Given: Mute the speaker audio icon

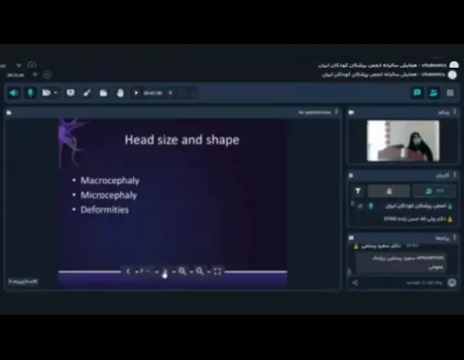Looking at the screenshot, I should pyautogui.click(x=14, y=92).
